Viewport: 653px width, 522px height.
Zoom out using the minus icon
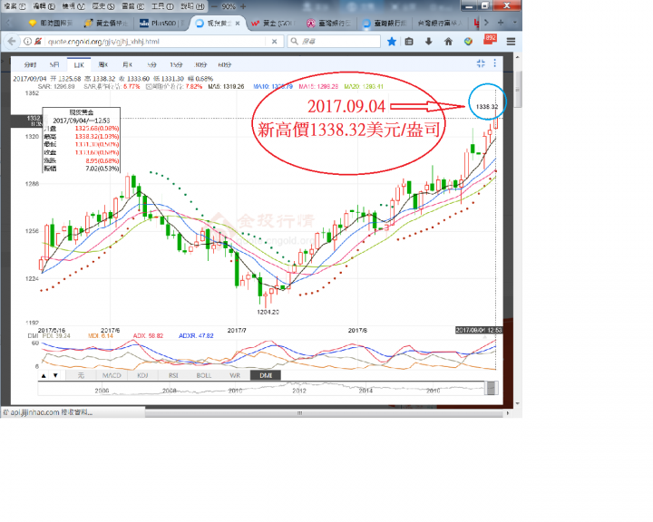[214, 6]
